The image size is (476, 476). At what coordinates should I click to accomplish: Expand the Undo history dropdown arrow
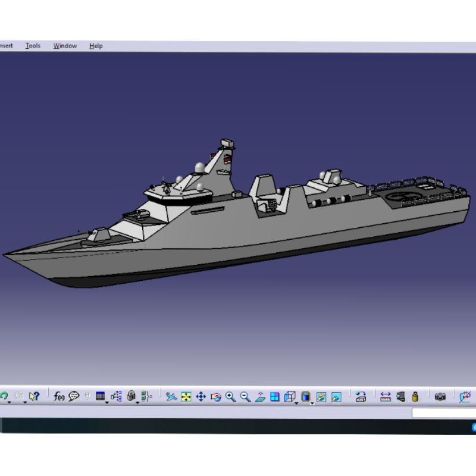[9, 401]
